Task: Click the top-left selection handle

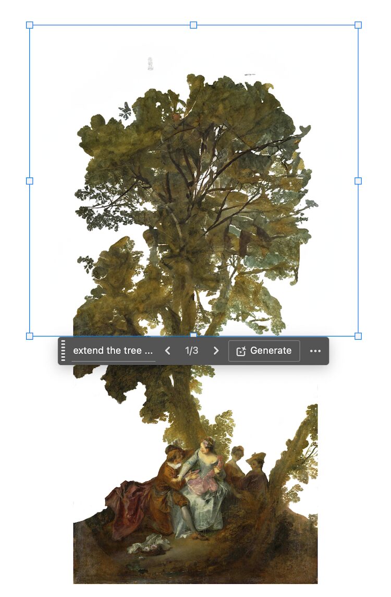Action: (x=29, y=25)
